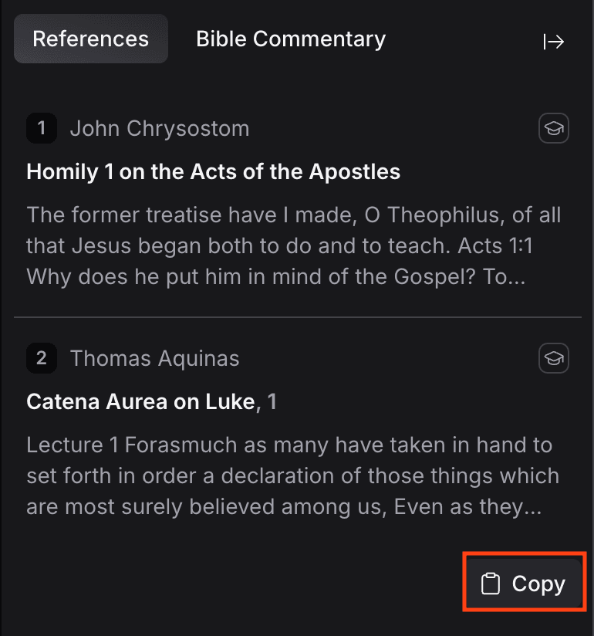Open Homily 1 on the Acts of the Apostles

coord(213,171)
